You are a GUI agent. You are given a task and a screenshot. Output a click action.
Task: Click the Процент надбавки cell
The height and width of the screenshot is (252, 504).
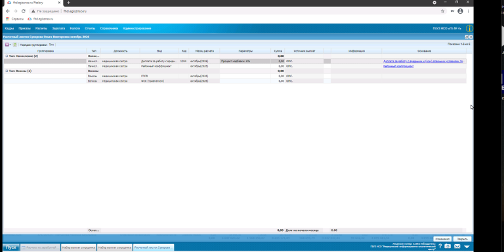click(245, 62)
